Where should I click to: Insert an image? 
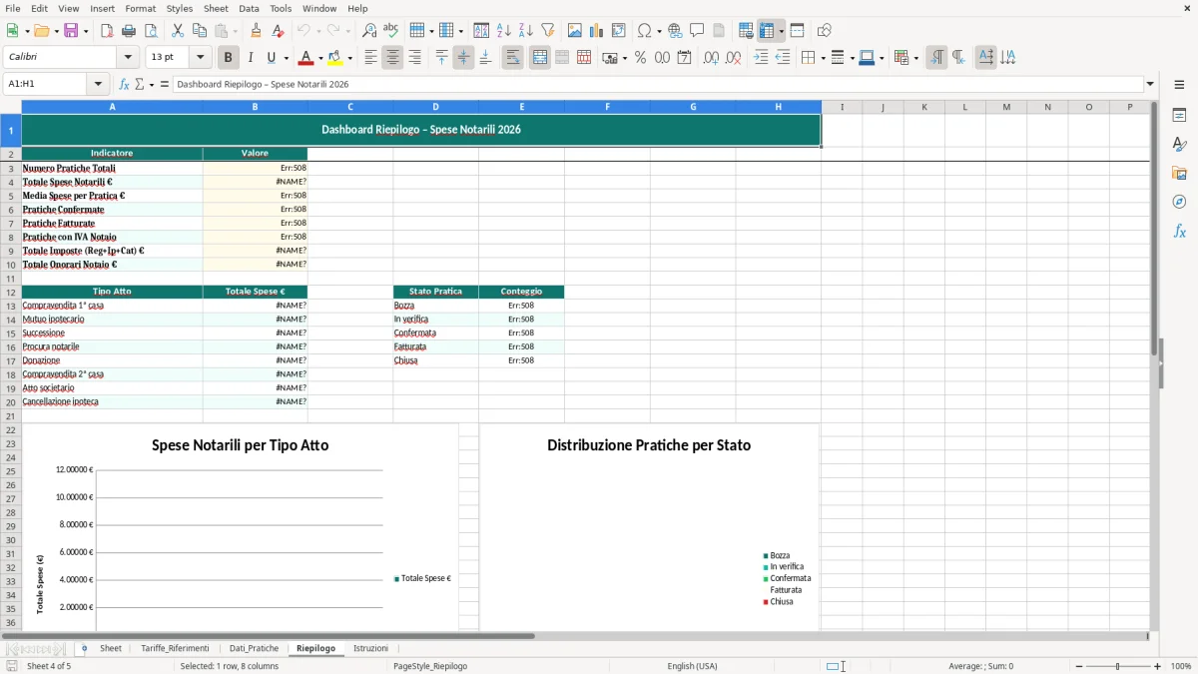pos(575,31)
